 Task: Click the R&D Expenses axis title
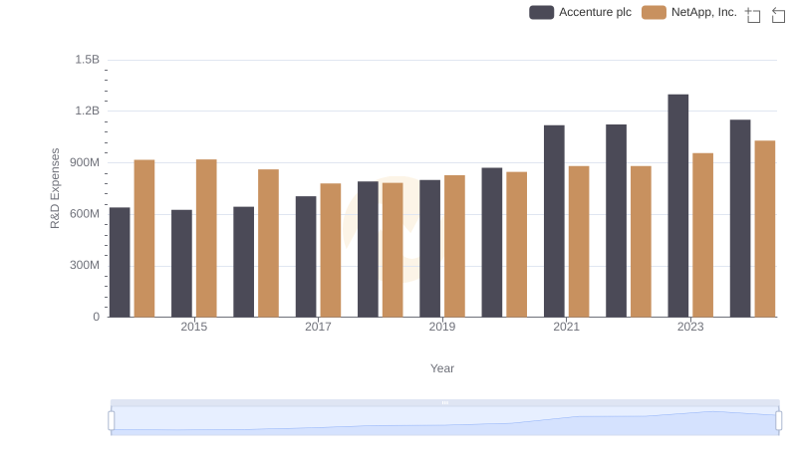(56, 188)
